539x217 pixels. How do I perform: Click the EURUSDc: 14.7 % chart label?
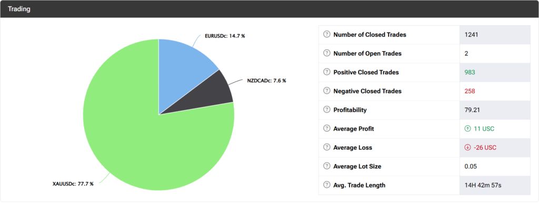[225, 37]
